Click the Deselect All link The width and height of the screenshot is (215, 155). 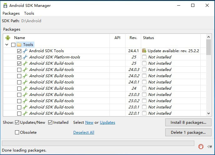(84, 132)
